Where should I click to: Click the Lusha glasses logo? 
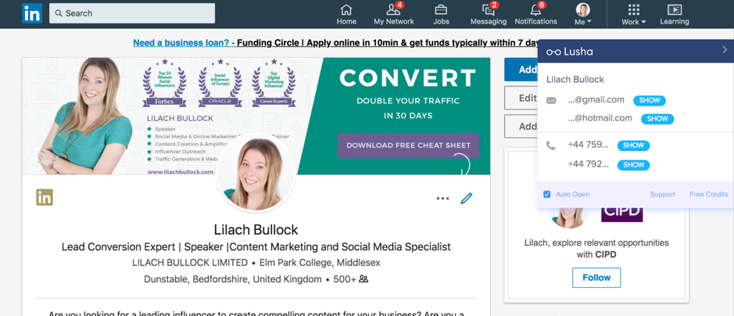(x=553, y=52)
